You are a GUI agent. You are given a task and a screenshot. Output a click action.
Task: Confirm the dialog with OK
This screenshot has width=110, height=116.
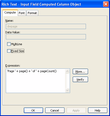33,110
